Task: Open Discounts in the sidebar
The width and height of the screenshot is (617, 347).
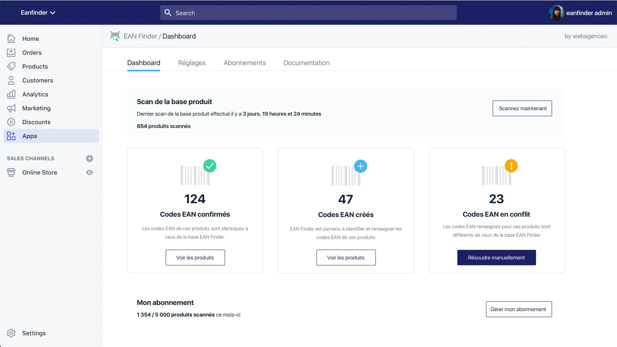Action: (x=51, y=122)
